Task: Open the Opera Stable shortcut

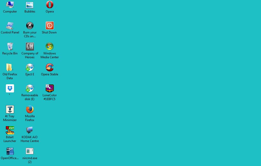Action: pos(49,67)
